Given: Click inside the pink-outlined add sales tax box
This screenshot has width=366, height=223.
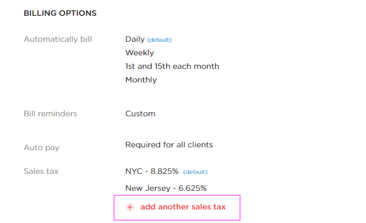Looking at the screenshot, I should coord(177,208).
